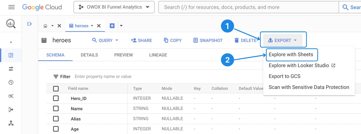Open the home tab dropdown arrow
This screenshot has height=134, width=361.
(x=52, y=26)
